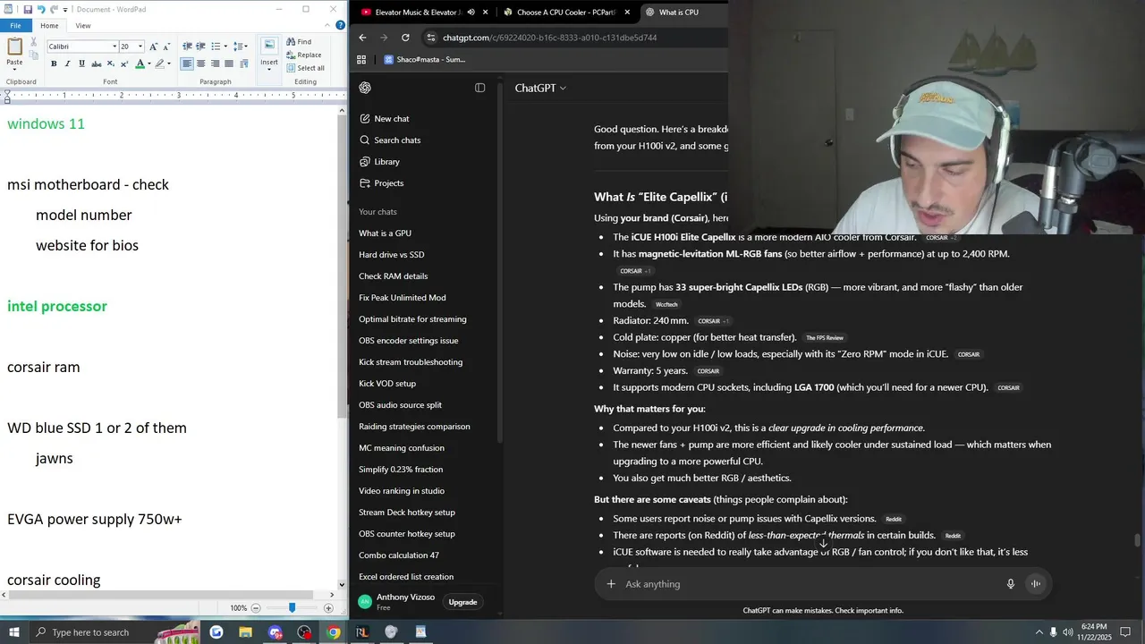
Task: Click the voice dictation microphone icon
Action: coord(1011,584)
